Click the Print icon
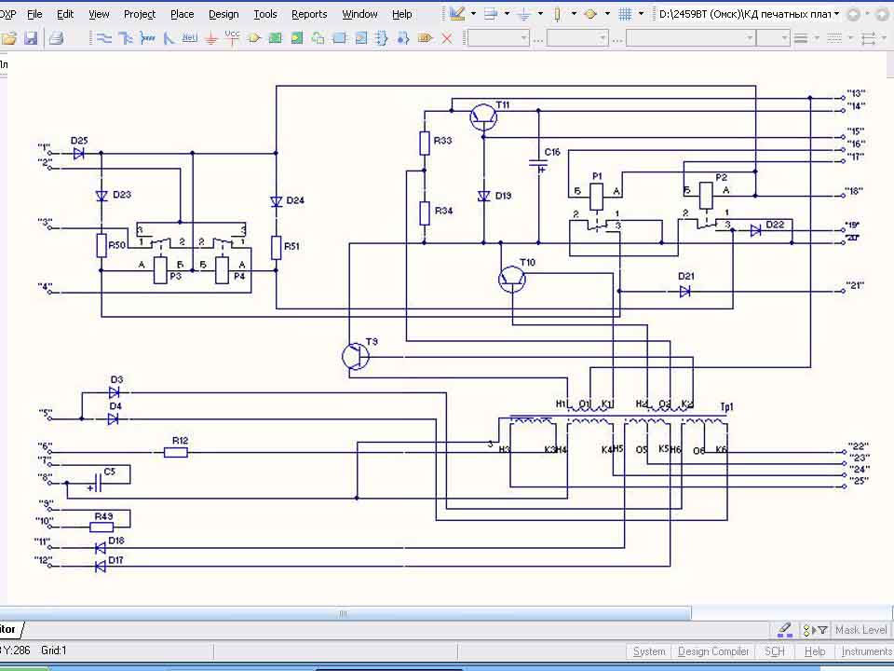894x671 pixels. point(55,38)
